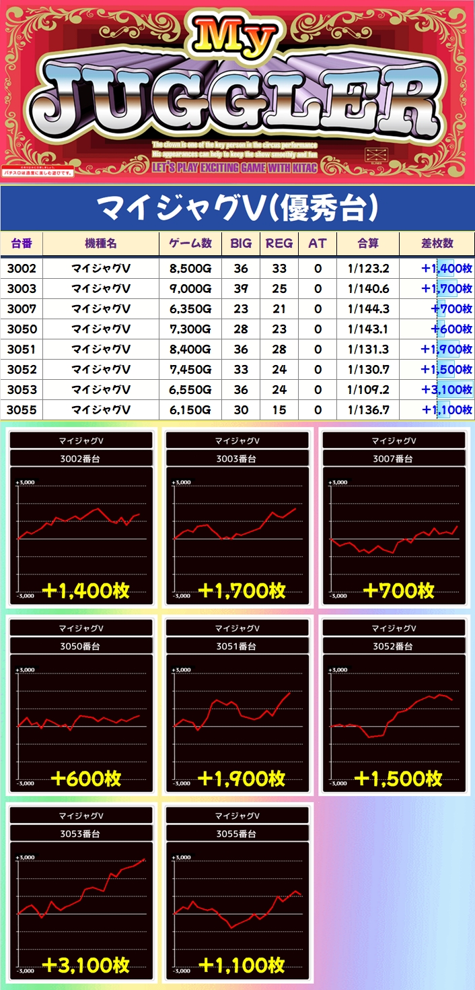The image size is (475, 990).
Task: Click the yellow +1,900枚 graph label
Action: (x=242, y=778)
